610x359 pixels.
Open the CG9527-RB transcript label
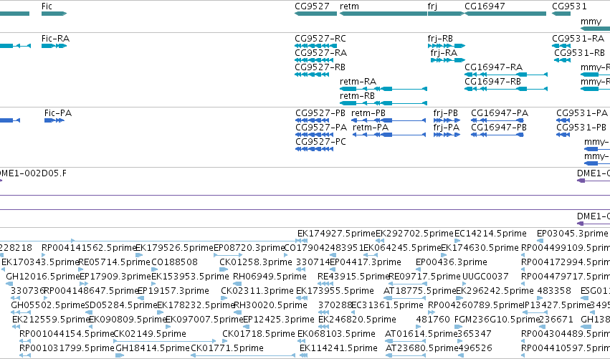(320, 67)
